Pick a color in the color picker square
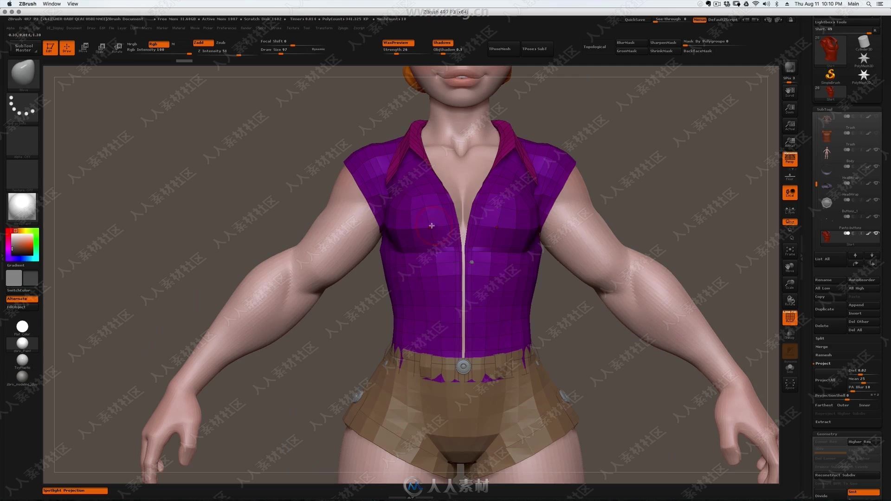The image size is (891, 501). click(22, 244)
